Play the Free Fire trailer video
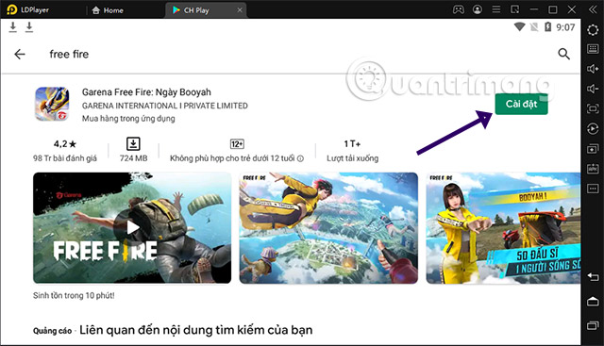Screen dimensions: 604x346 [132, 227]
